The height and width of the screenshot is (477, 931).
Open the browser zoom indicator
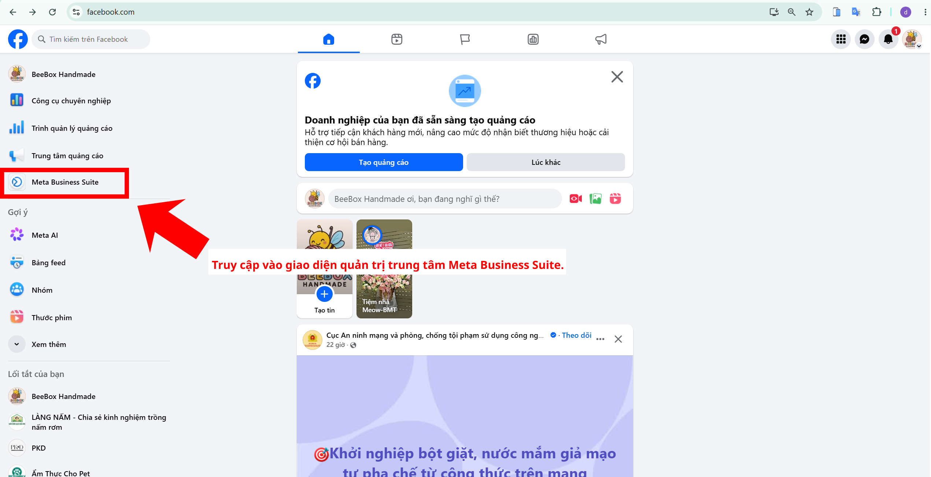[x=792, y=12]
